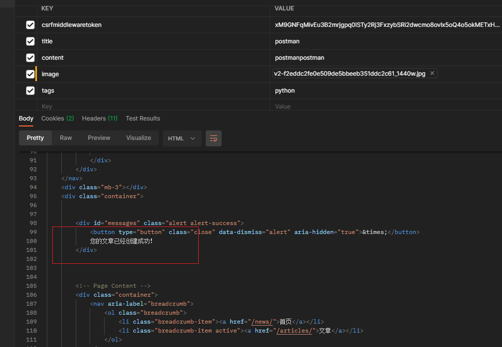
Task: Click line number 98 in gutter
Action: click(33, 223)
